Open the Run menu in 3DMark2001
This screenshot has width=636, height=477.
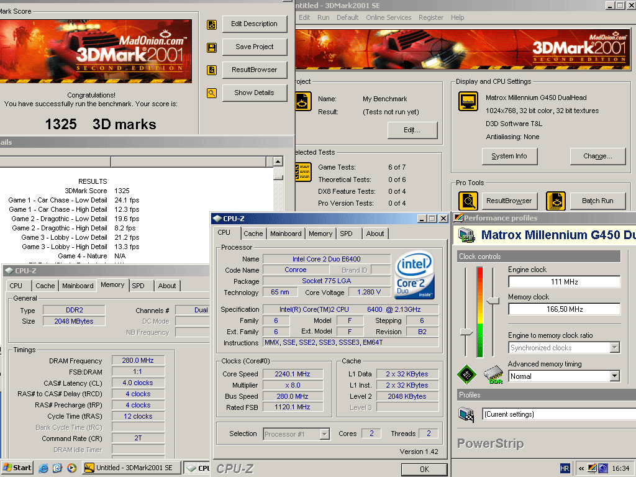323,17
